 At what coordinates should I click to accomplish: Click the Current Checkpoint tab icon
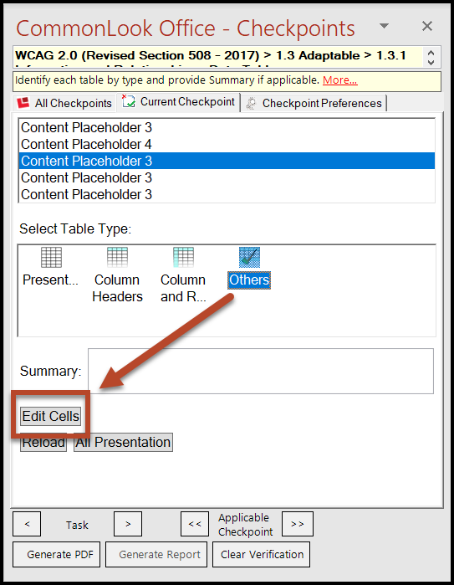[x=129, y=101]
